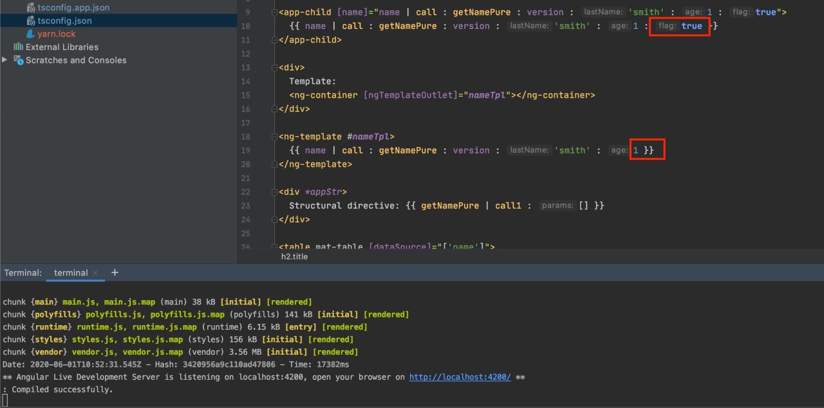
Task: Click the 'smith' string on line 19
Action: click(x=572, y=150)
